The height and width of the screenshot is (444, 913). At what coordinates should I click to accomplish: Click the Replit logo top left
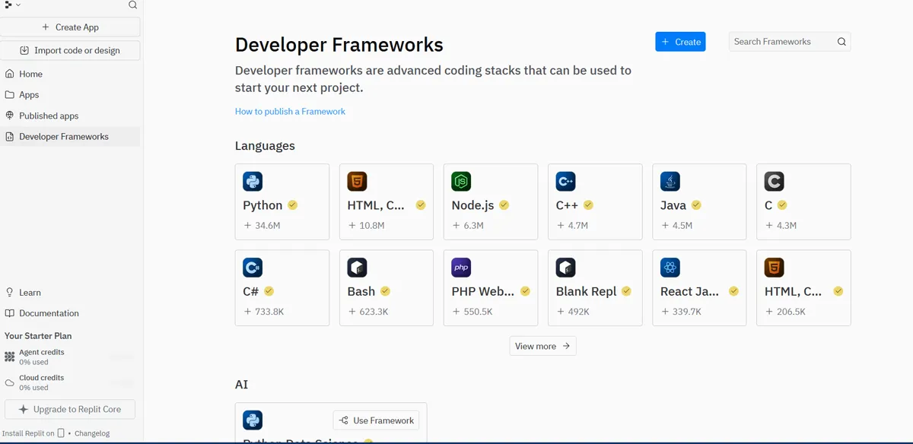(8, 5)
